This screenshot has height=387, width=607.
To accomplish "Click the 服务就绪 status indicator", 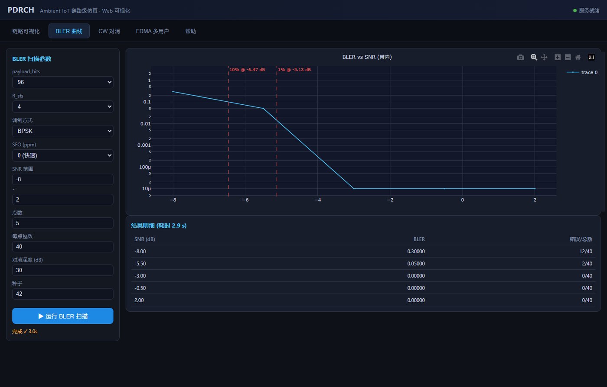I will click(x=586, y=10).
